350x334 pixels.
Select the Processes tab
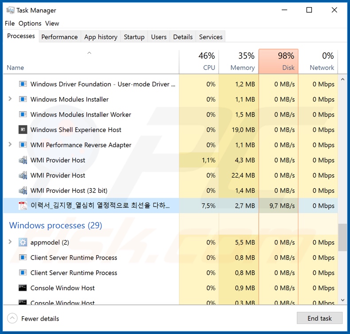click(x=21, y=36)
